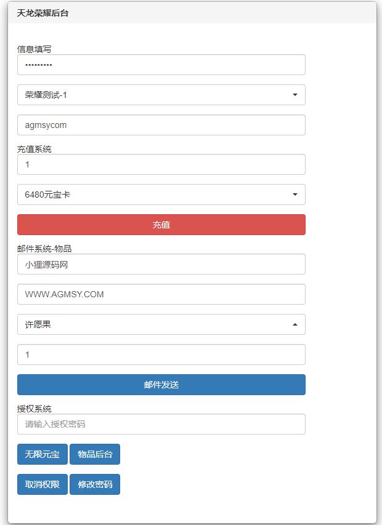Viewport: 382px width, 525px height.
Task: Open 物品后台 button
Action: click(x=95, y=454)
